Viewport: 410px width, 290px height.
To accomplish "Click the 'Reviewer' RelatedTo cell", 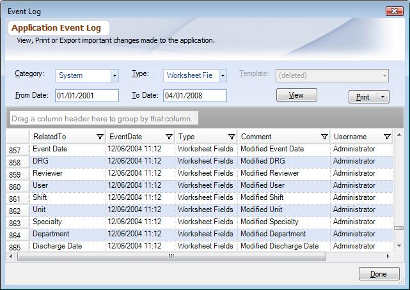I will coord(68,173).
